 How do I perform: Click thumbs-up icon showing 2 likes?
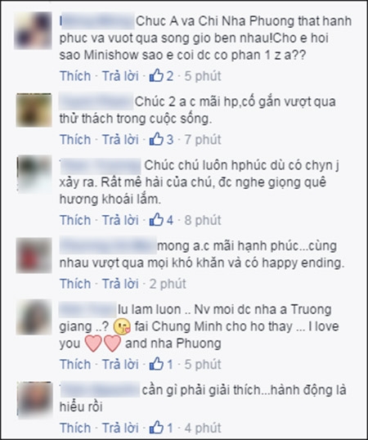tap(156, 76)
